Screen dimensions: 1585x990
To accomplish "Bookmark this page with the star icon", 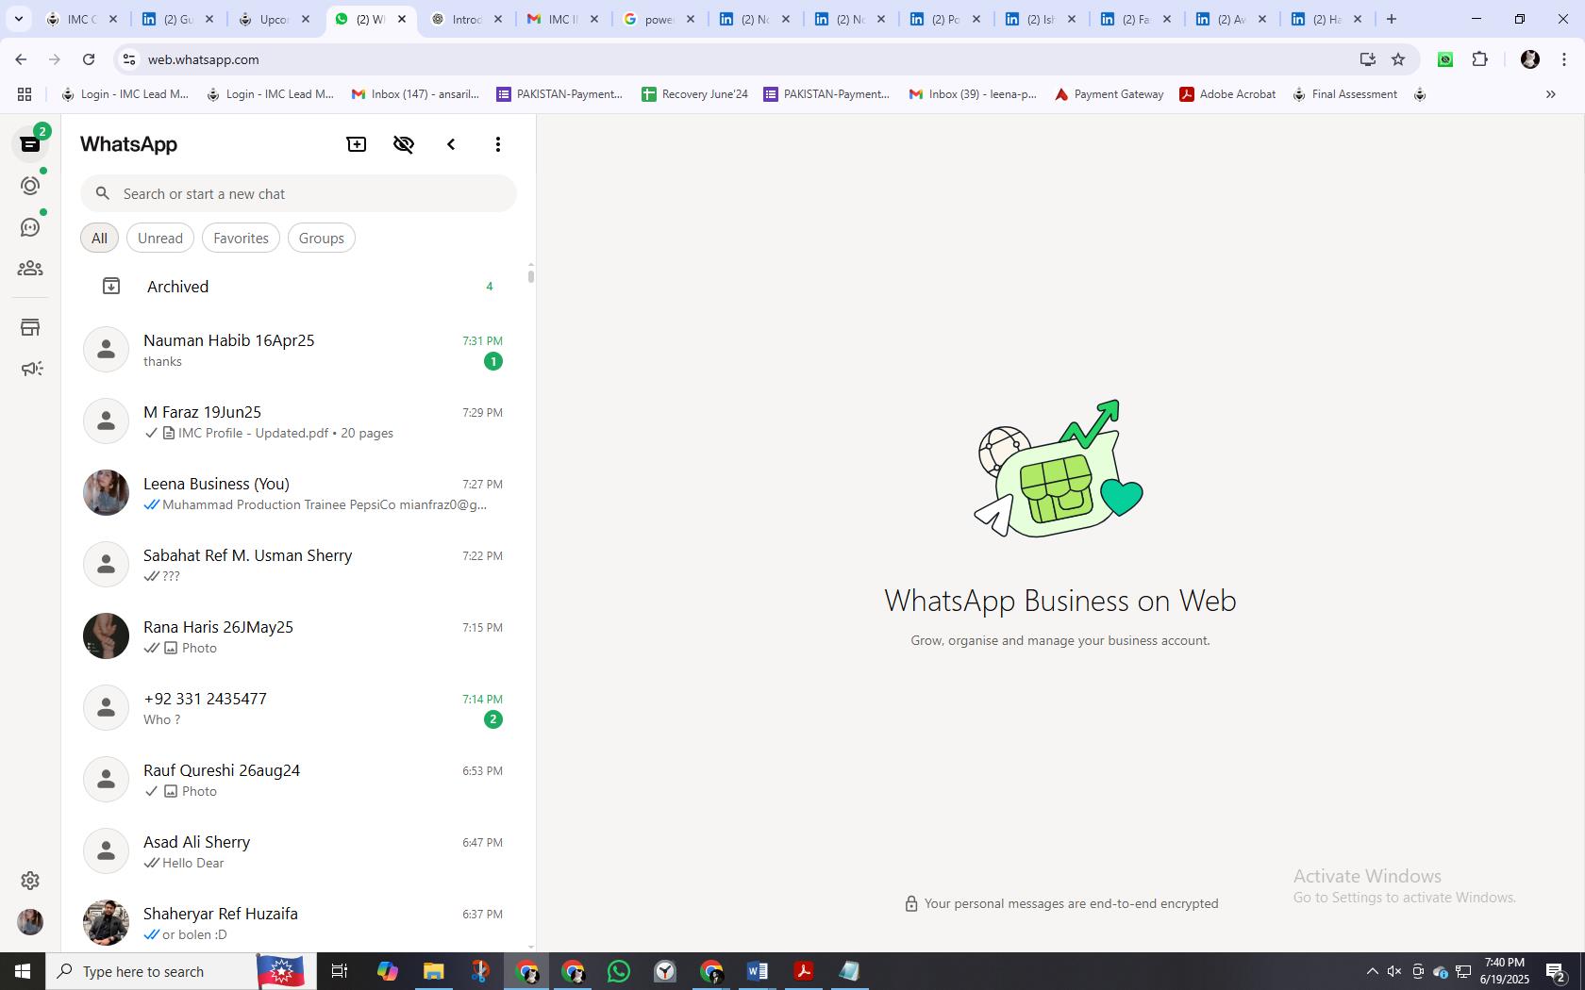I will tap(1398, 59).
